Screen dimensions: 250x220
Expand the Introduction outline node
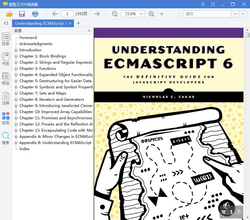[x=16, y=50]
